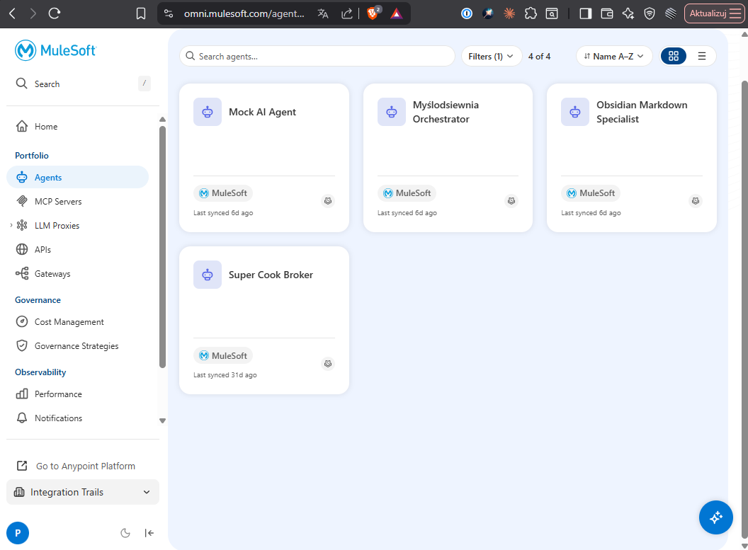Open the Notifications page
This screenshot has height=550, width=748.
click(78, 418)
